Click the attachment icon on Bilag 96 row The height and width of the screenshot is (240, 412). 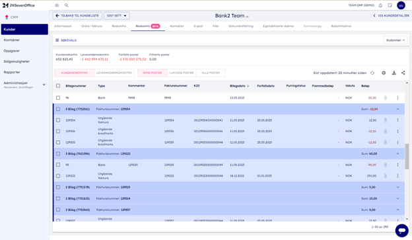[385, 98]
